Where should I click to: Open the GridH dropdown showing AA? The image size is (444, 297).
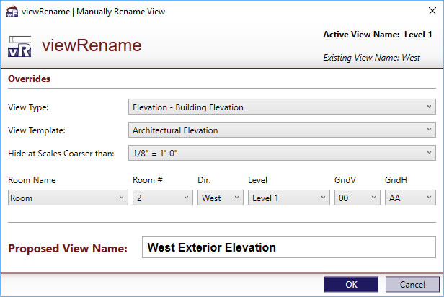tap(410, 198)
